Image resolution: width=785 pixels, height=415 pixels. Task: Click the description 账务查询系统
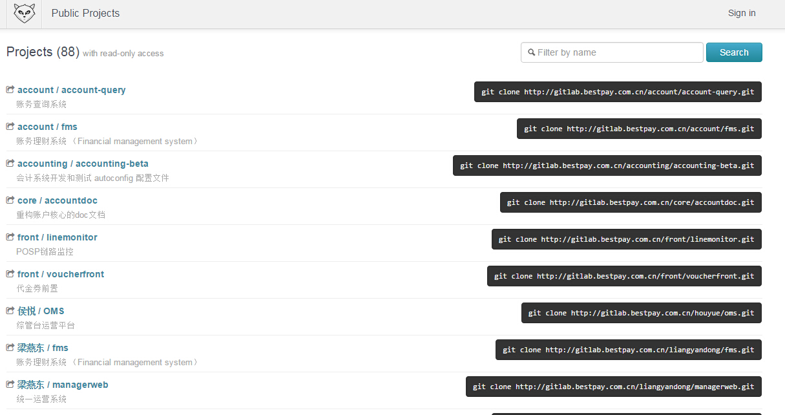41,104
